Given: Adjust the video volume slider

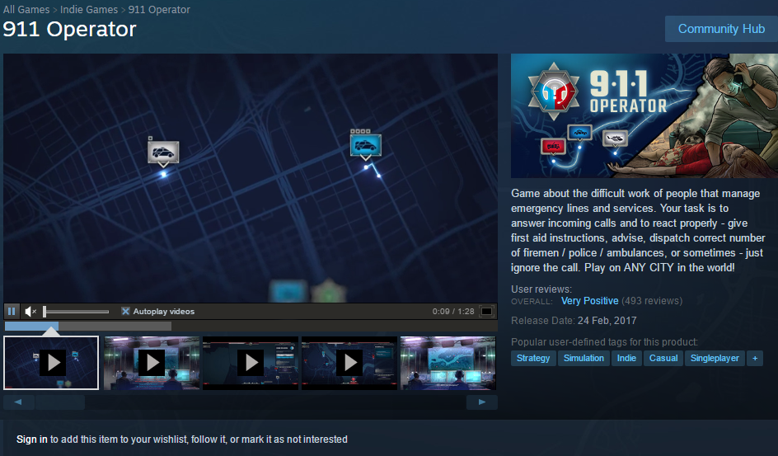Looking at the screenshot, I should 76,312.
